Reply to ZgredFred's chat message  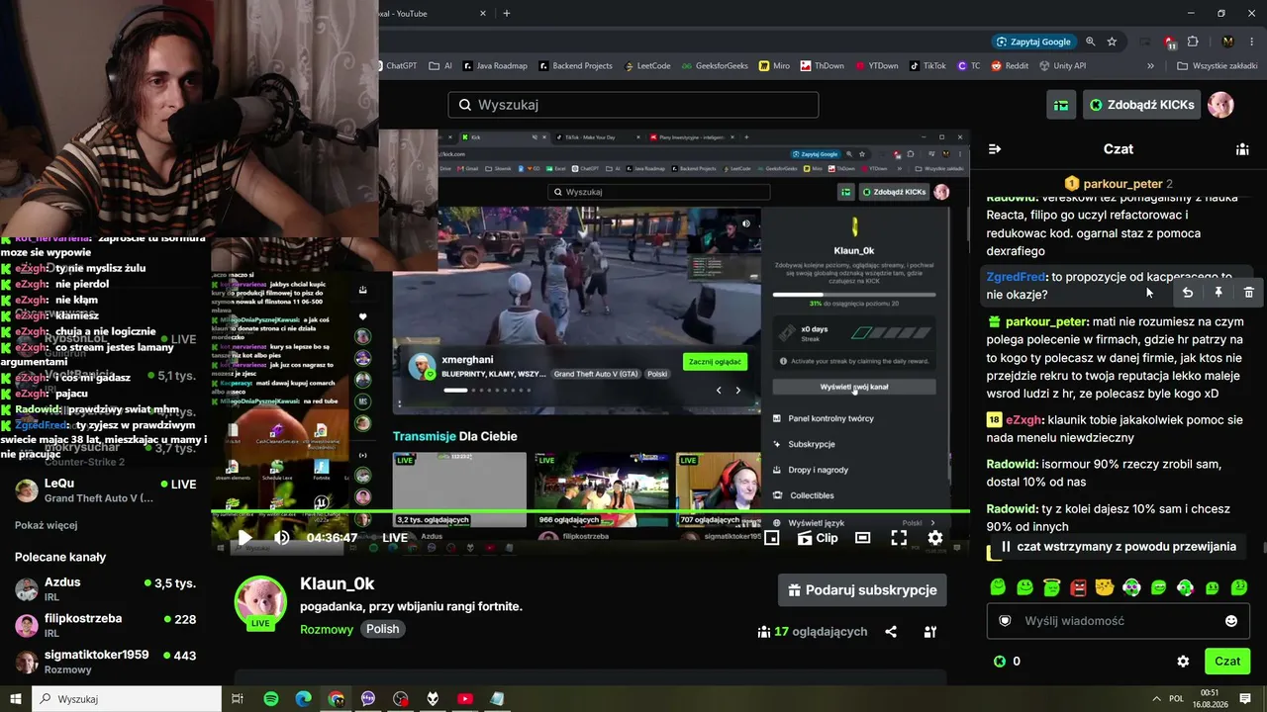coord(1188,293)
